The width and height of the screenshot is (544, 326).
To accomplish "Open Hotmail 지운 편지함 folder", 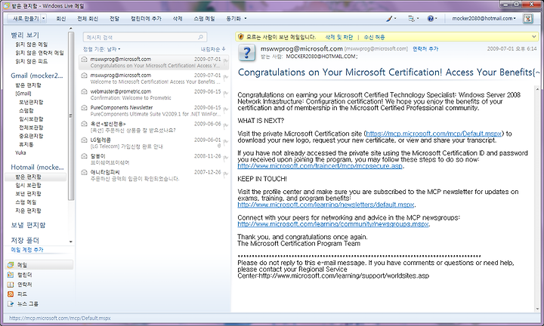I will (28, 211).
